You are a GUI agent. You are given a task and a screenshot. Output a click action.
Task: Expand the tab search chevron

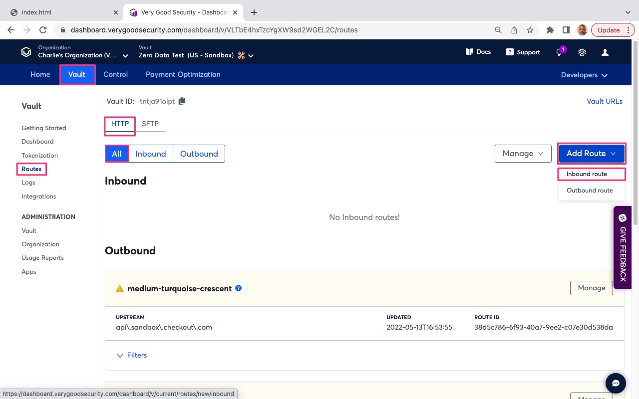tap(628, 12)
